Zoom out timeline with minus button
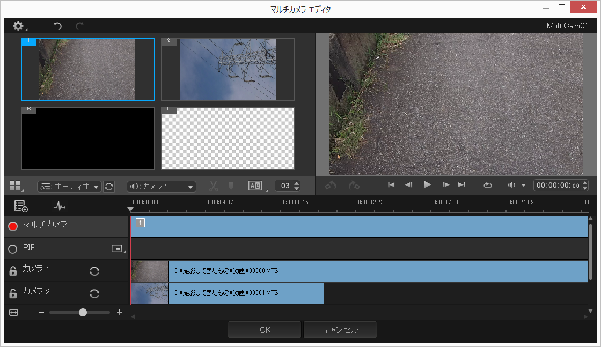This screenshot has height=347, width=601. 41,313
